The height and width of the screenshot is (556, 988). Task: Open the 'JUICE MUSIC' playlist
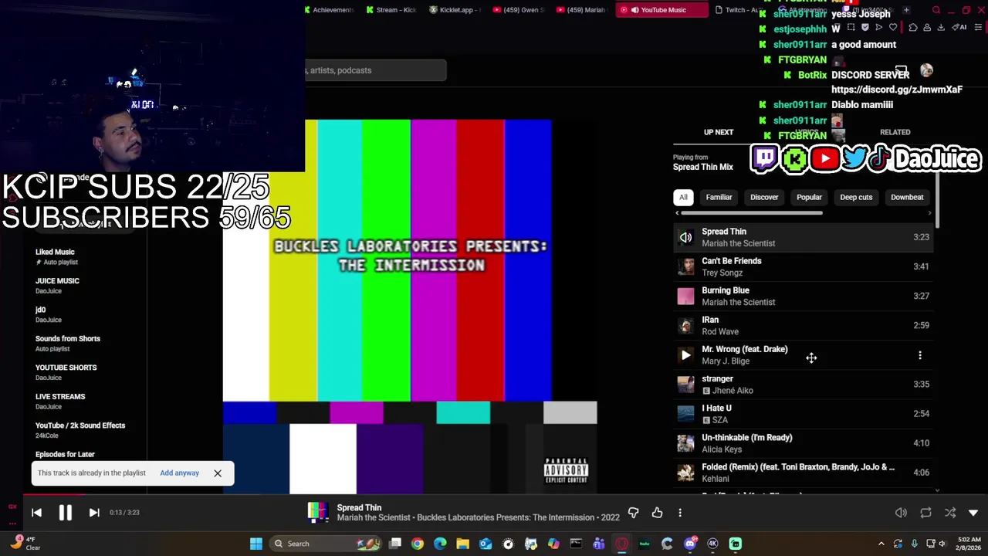coord(57,286)
